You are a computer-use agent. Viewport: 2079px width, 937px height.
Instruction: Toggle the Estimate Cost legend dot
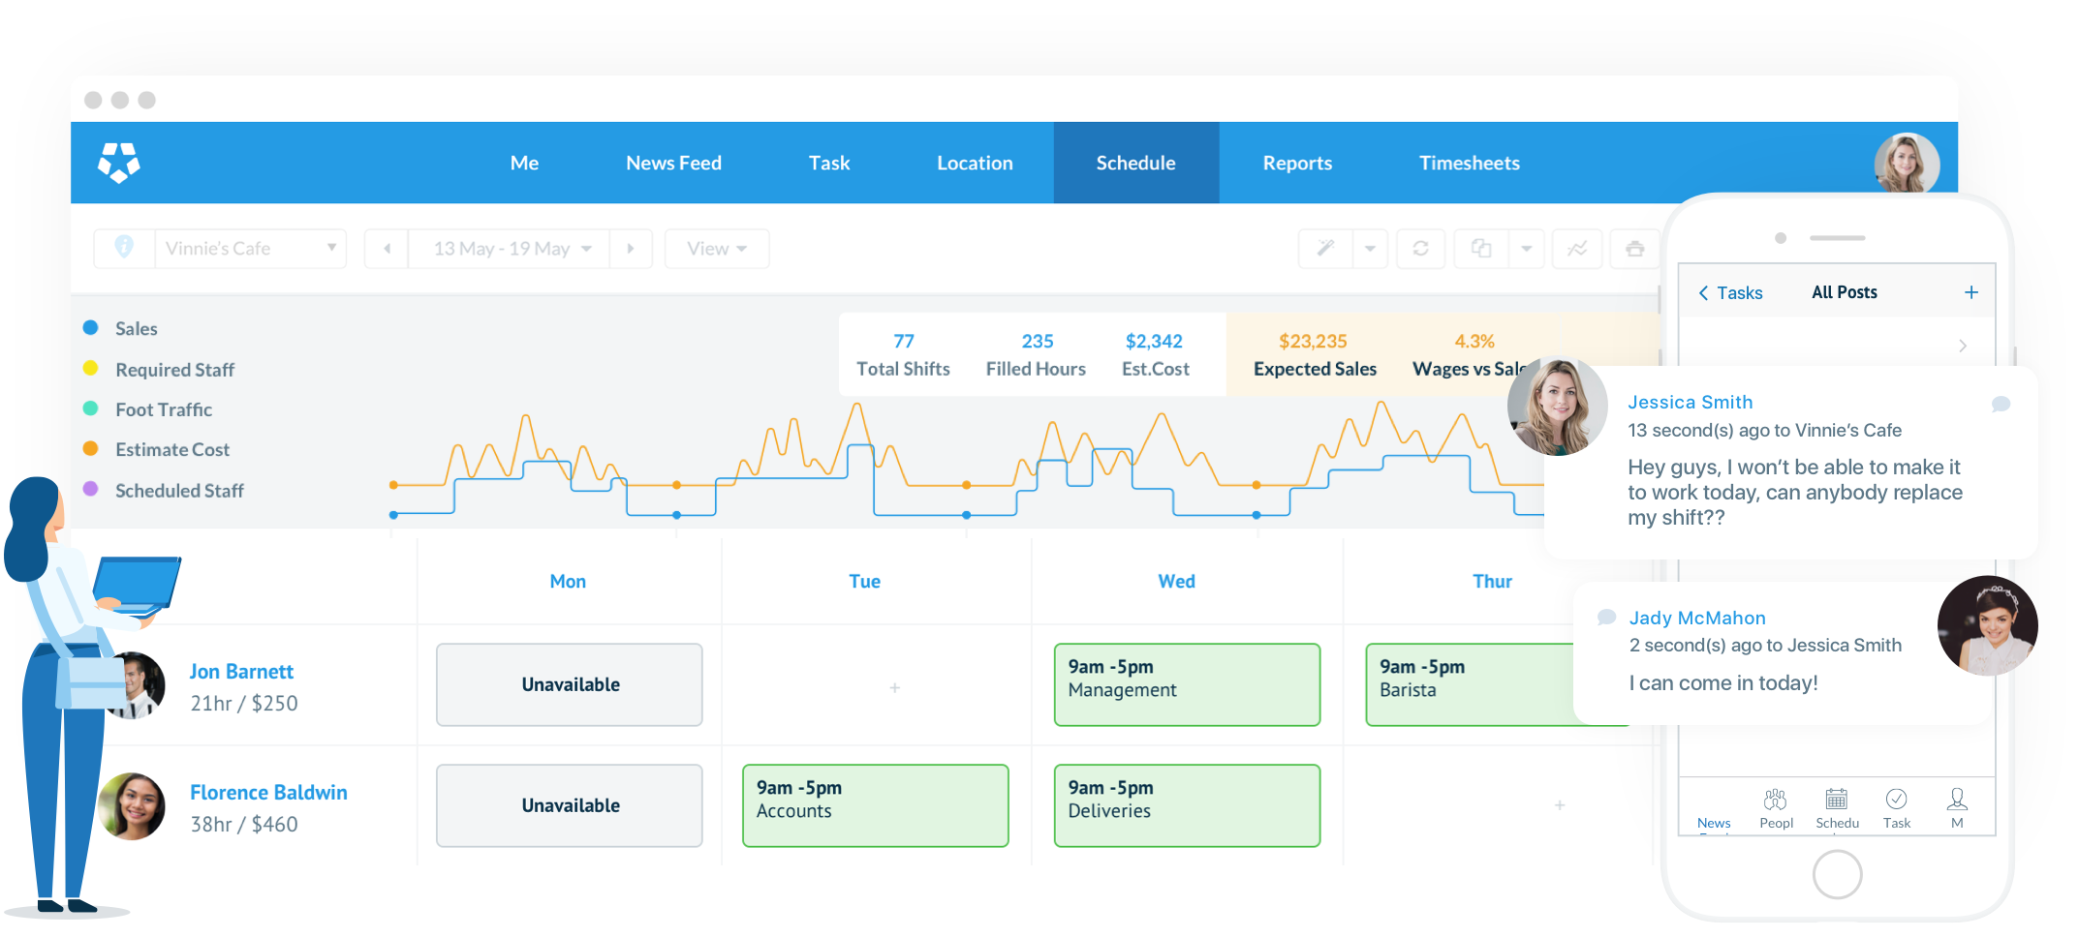pos(91,449)
